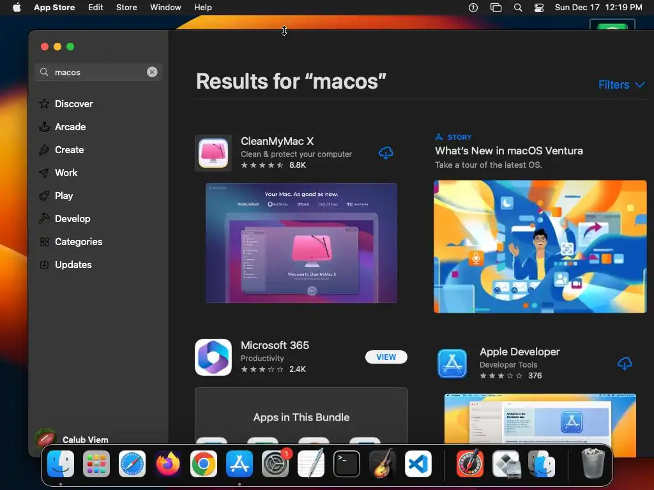The width and height of the screenshot is (654, 490).
Task: Launch GarageBand from the Dock
Action: (383, 464)
